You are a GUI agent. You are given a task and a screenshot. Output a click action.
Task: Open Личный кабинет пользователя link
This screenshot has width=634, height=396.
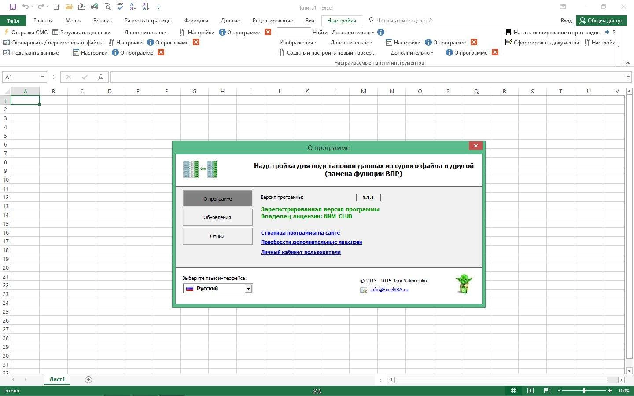[x=301, y=252]
